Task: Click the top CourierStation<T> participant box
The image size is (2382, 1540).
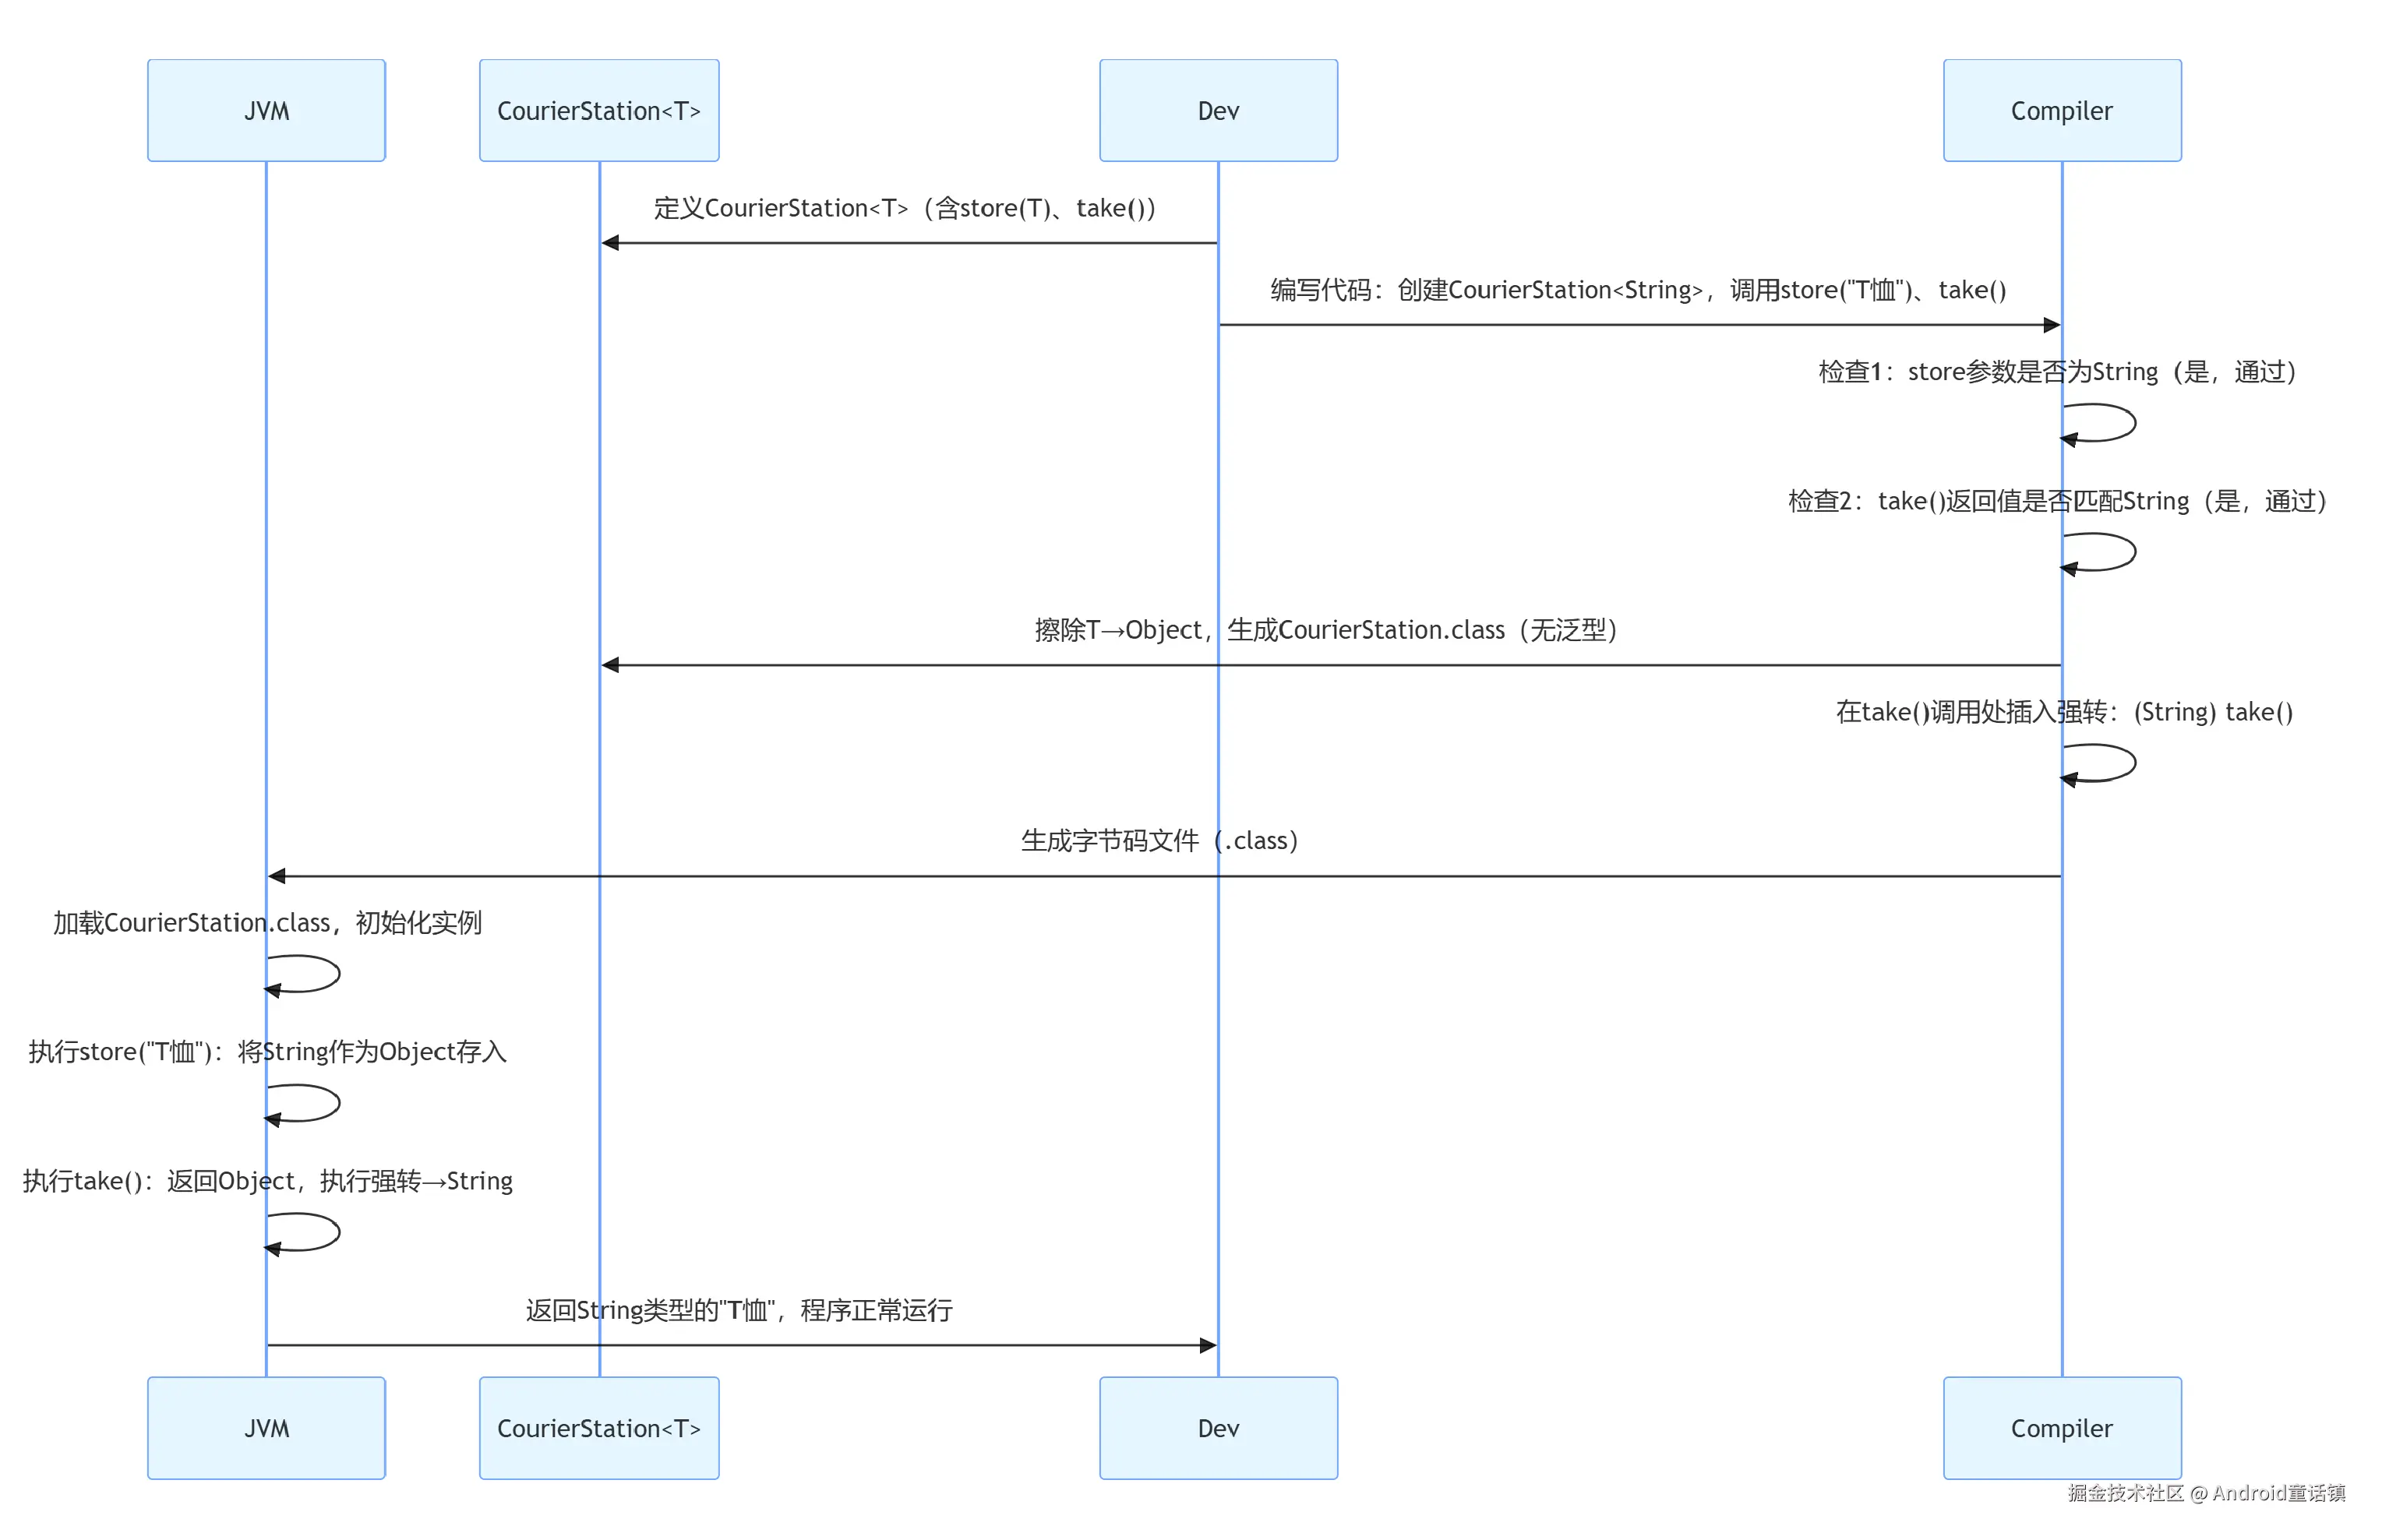Action: point(598,110)
